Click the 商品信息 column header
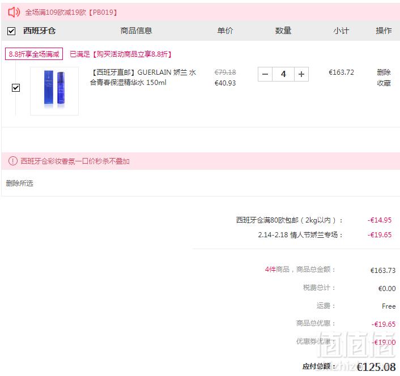Image resolution: width=400 pixels, height=376 pixels. [x=136, y=31]
